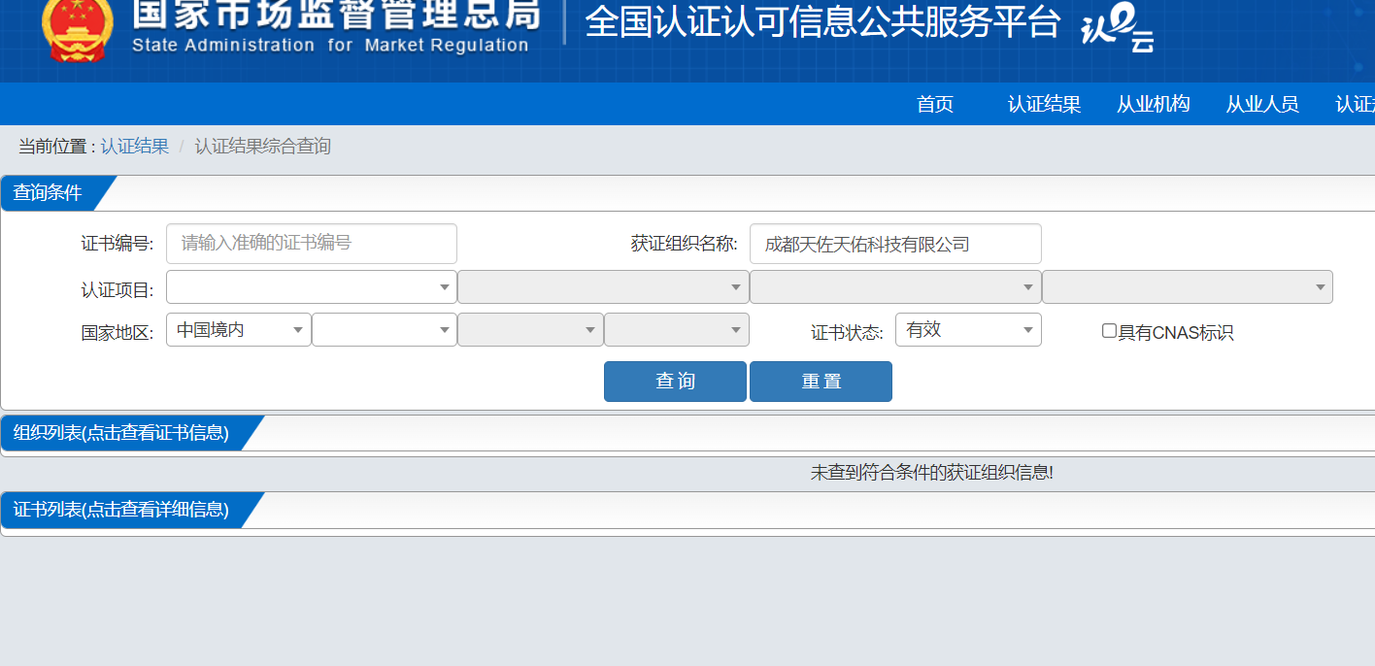
Task: Open the first 认证项目 dropdown
Action: tap(312, 287)
